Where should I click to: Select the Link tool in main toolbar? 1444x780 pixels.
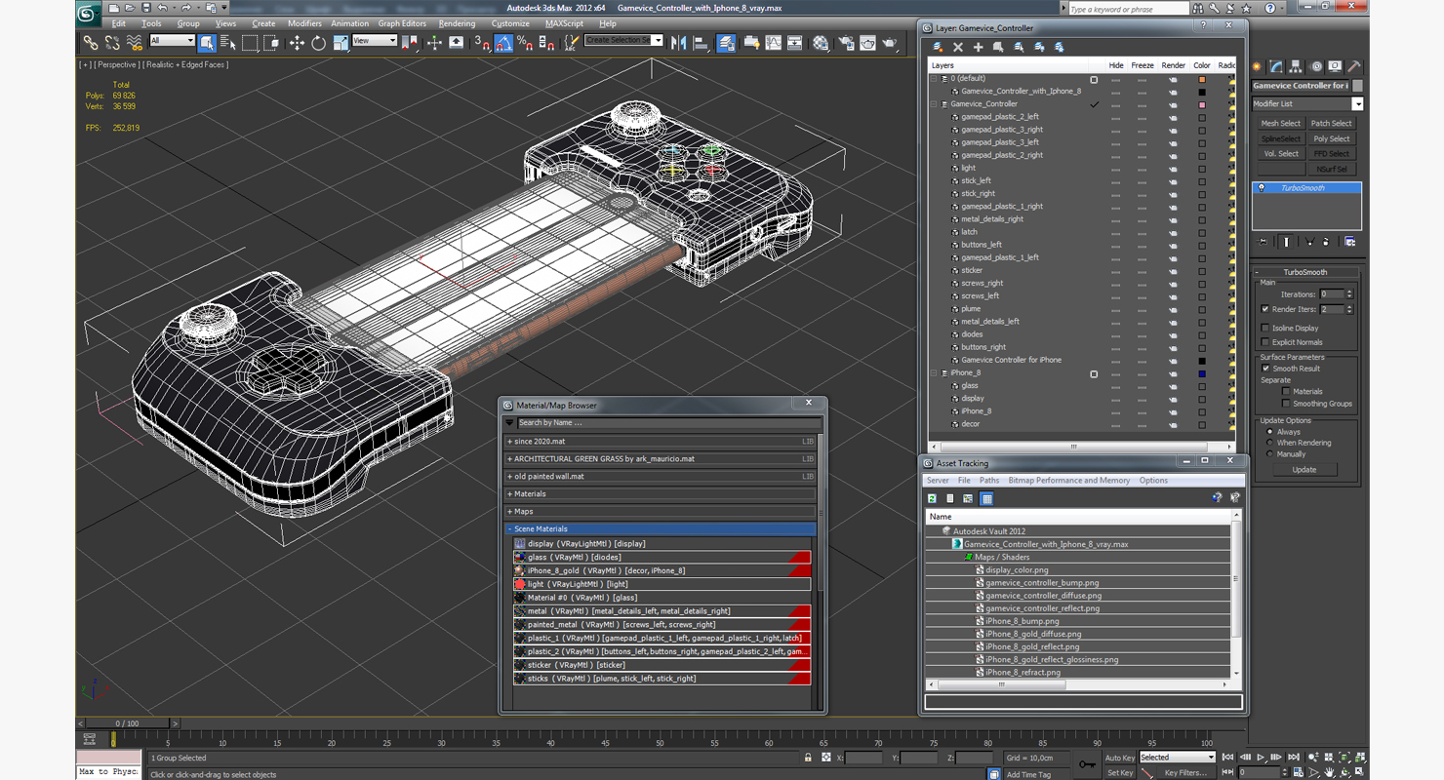click(90, 43)
